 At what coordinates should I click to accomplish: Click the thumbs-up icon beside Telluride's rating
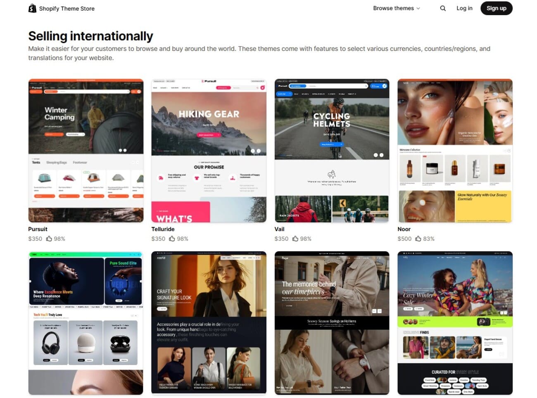pyautogui.click(x=172, y=238)
